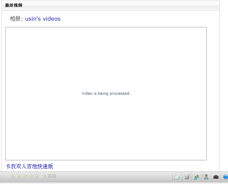228x184 pixels.
Task: Click the 播放视频 panel header
Action: (14, 5)
